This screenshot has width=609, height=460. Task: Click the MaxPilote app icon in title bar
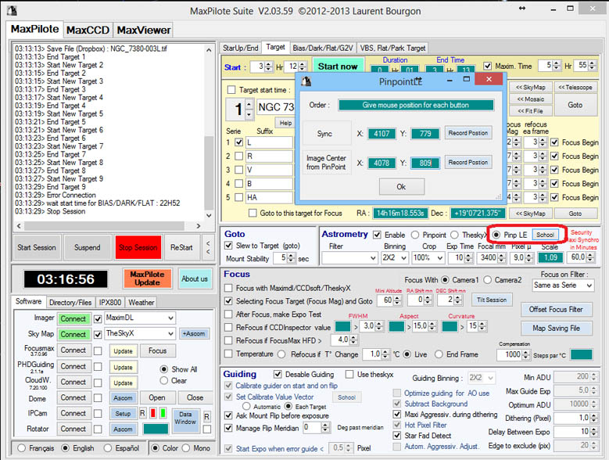(12, 10)
